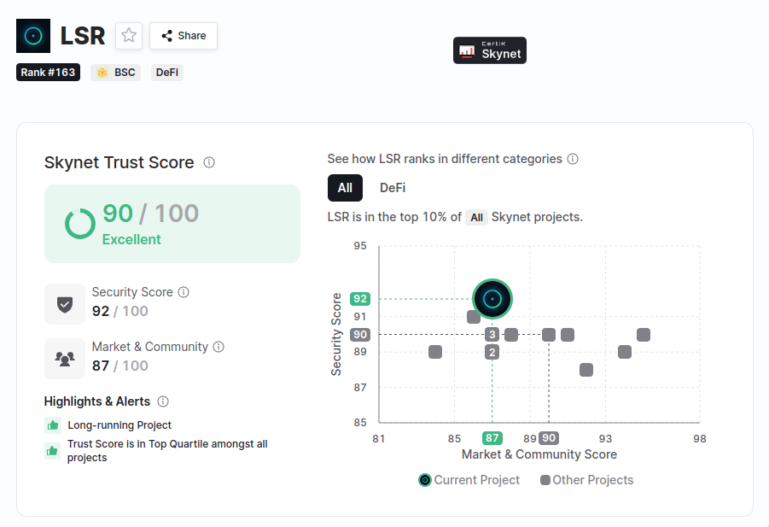Click the LSR project logo icon

pyautogui.click(x=32, y=35)
